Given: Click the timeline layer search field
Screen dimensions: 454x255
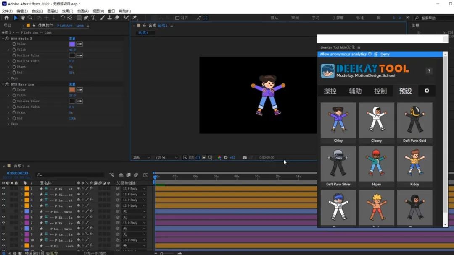Looking at the screenshot, I should point(70,175).
